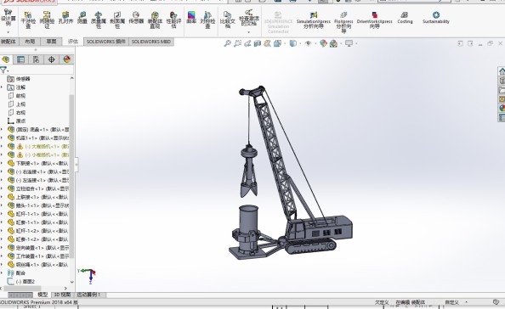Select the 测量 measure tool
The image size is (505, 309).
(82, 18)
